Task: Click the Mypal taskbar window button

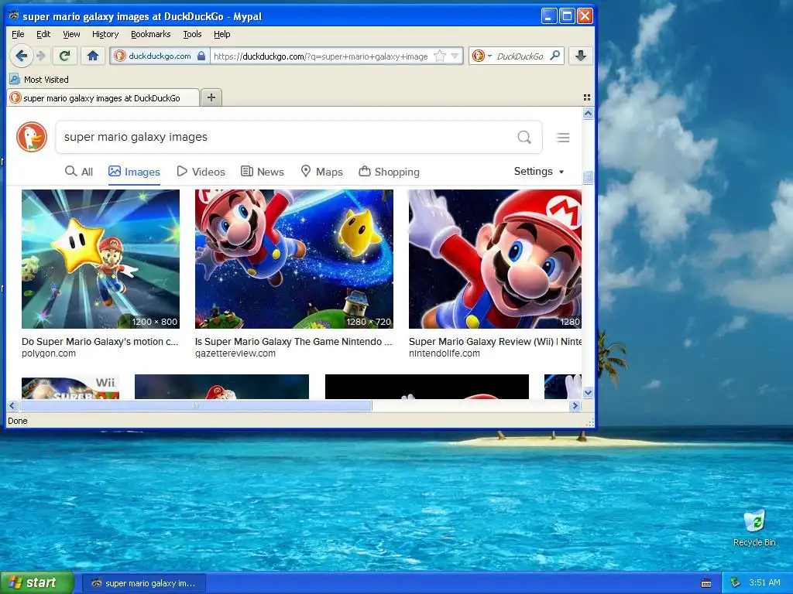Action: click(x=143, y=583)
